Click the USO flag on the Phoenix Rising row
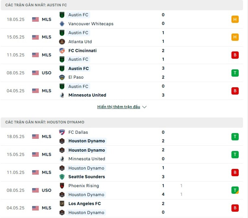 pos(35,190)
